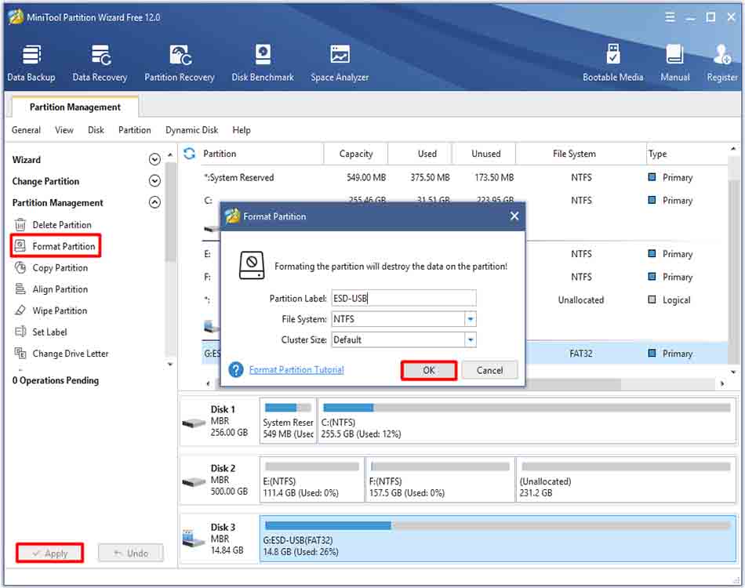
Task: Select E:(NTFS) block on Disk 2 map
Action: 311,480
